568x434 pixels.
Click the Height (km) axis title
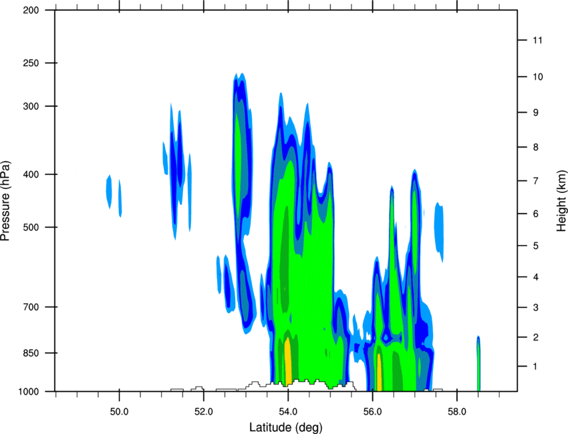pos(561,200)
